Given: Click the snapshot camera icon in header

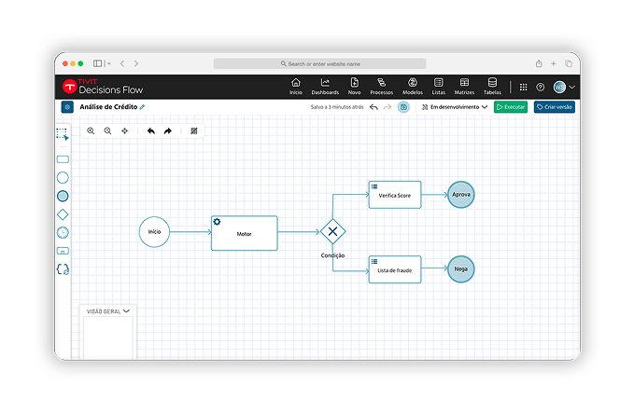Looking at the screenshot, I should (x=403, y=107).
